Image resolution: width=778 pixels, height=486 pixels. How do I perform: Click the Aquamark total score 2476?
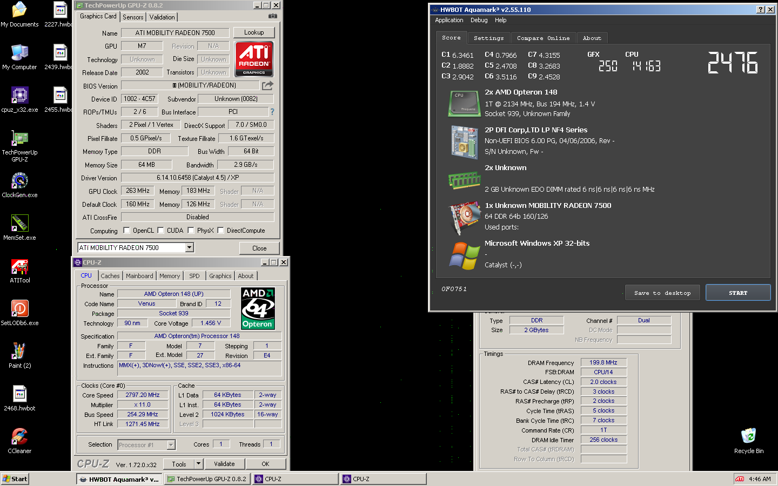click(x=733, y=63)
